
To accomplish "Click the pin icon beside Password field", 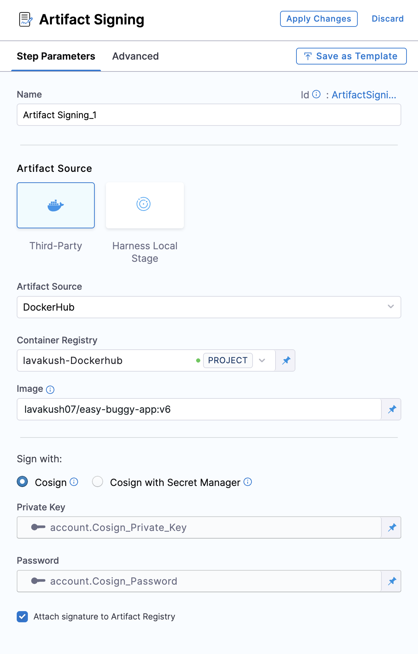I will click(x=392, y=581).
